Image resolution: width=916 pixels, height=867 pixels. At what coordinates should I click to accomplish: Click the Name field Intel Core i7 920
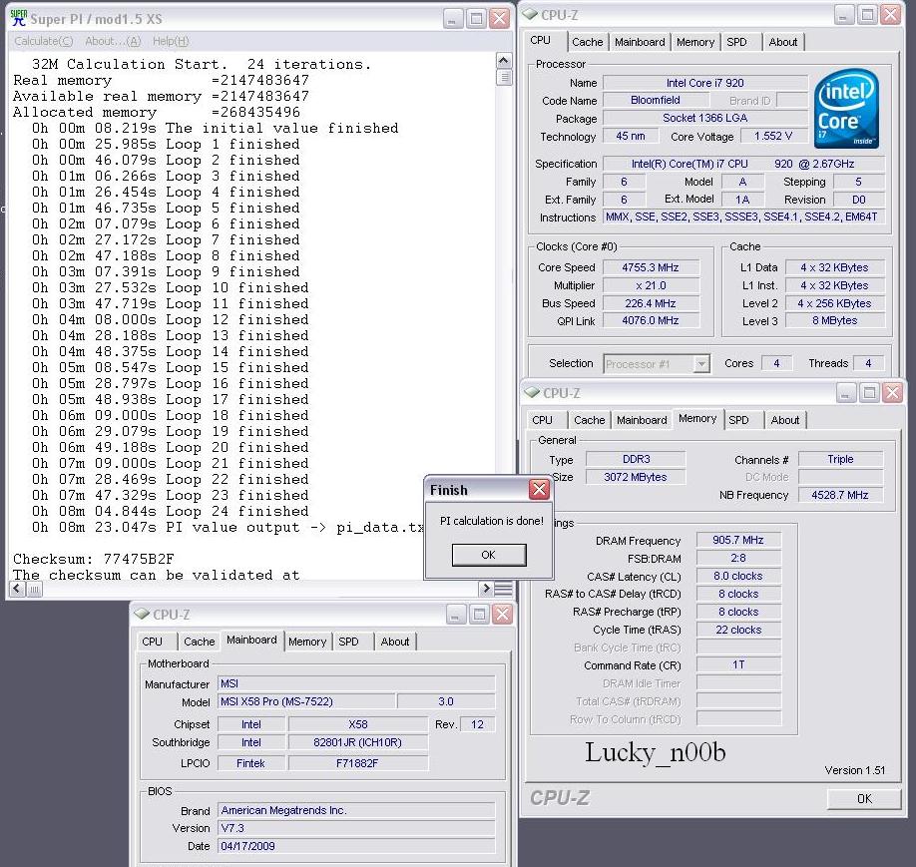coord(705,83)
